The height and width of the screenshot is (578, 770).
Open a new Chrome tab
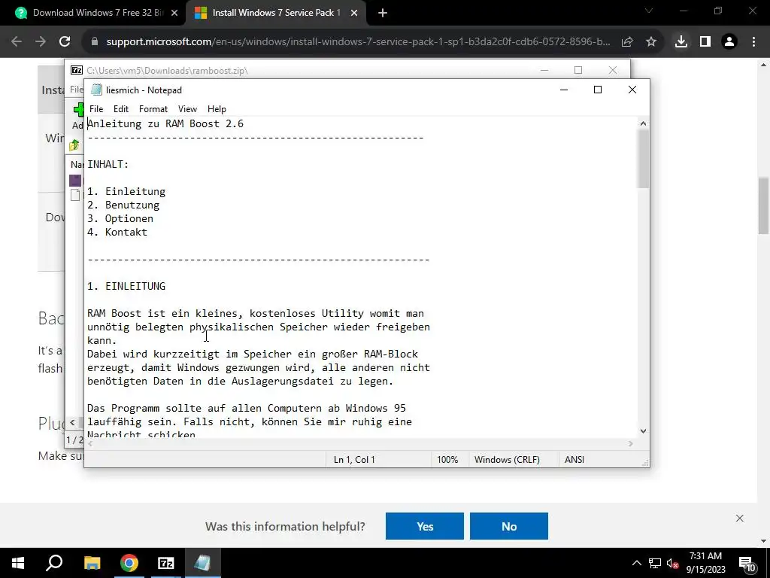click(x=383, y=14)
